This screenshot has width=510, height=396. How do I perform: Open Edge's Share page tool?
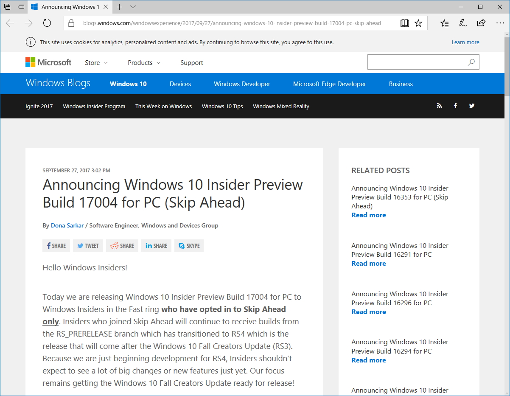pyautogui.click(x=481, y=23)
